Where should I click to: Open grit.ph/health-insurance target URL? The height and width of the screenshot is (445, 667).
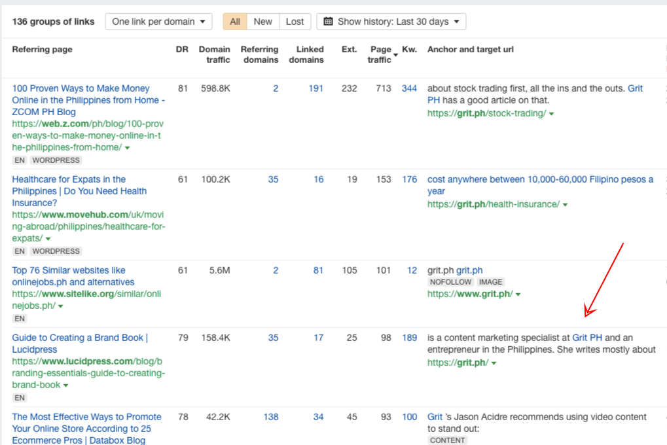coord(494,205)
